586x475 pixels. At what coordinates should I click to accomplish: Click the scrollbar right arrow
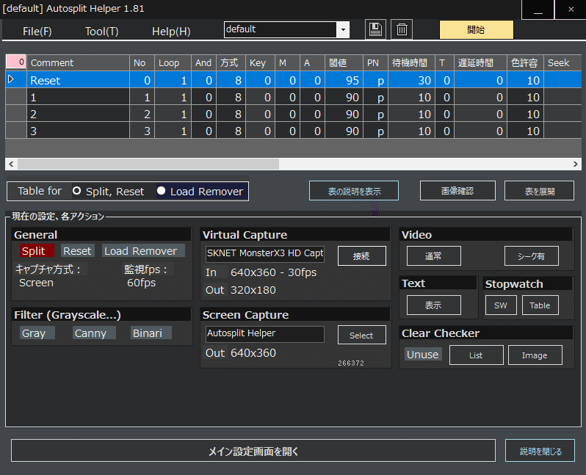point(575,164)
